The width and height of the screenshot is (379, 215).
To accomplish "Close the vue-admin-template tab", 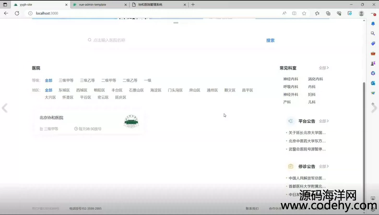I will [x=126, y=5].
